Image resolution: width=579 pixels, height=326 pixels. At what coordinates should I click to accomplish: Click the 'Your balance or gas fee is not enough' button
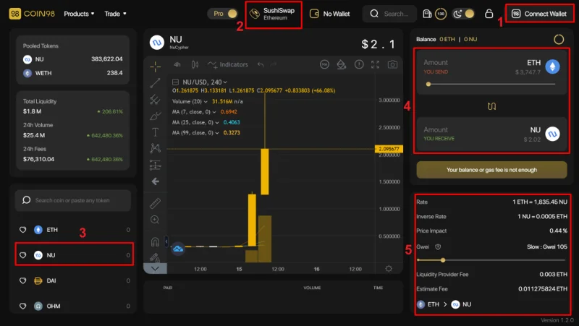point(491,170)
